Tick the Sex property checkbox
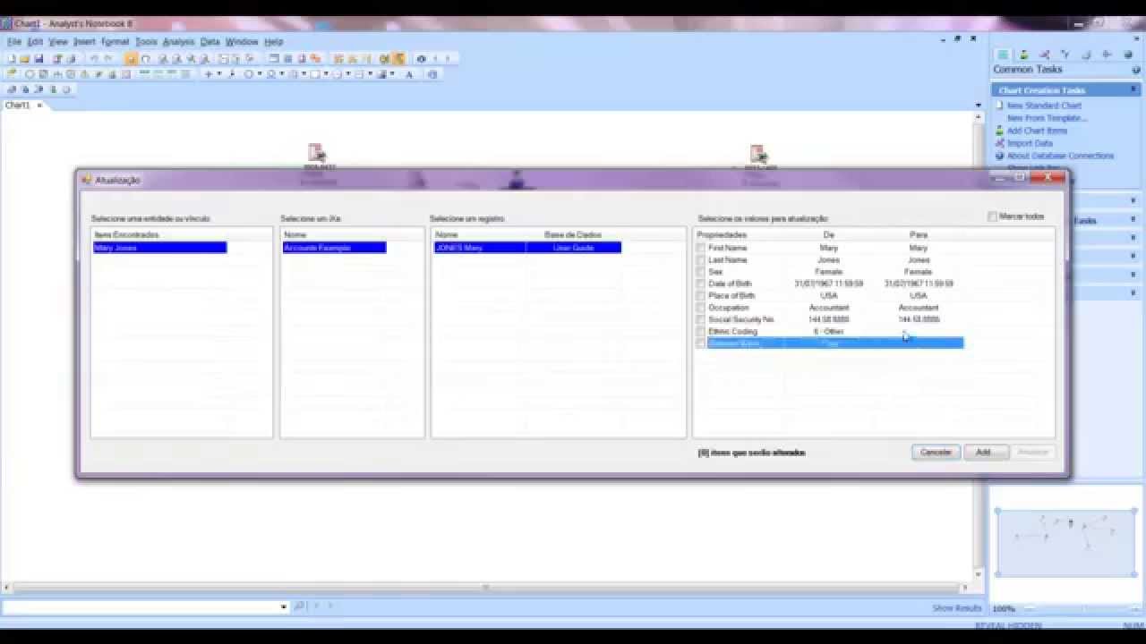The image size is (1146, 644). click(700, 271)
